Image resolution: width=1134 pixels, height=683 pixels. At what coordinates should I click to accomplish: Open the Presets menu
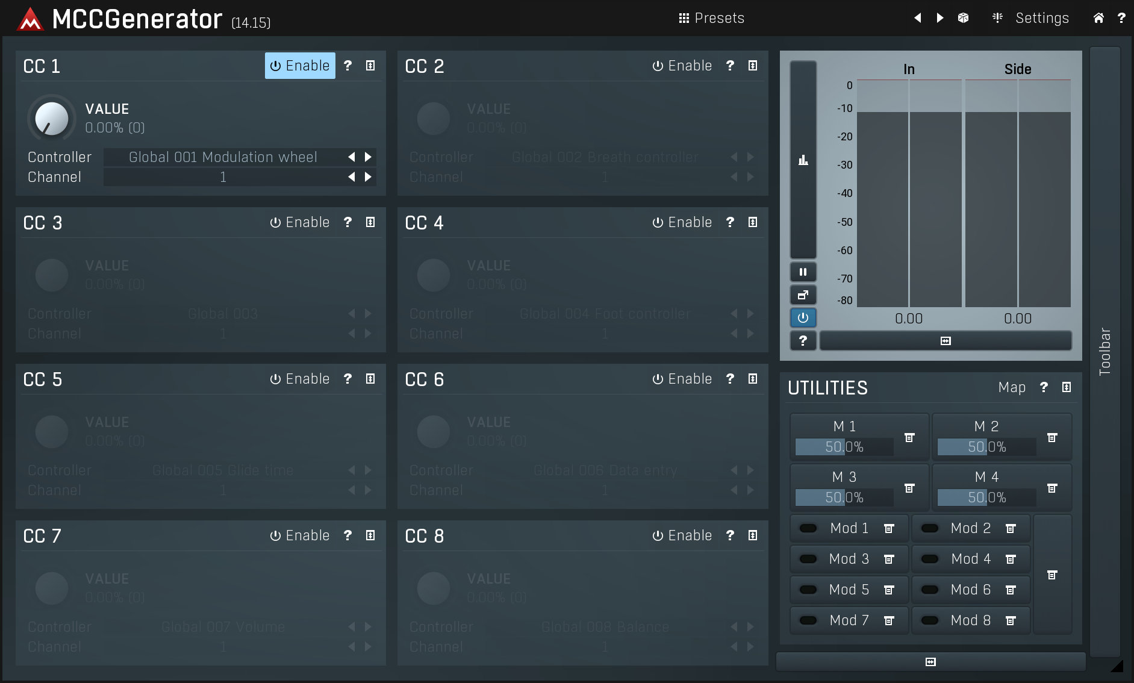point(712,18)
